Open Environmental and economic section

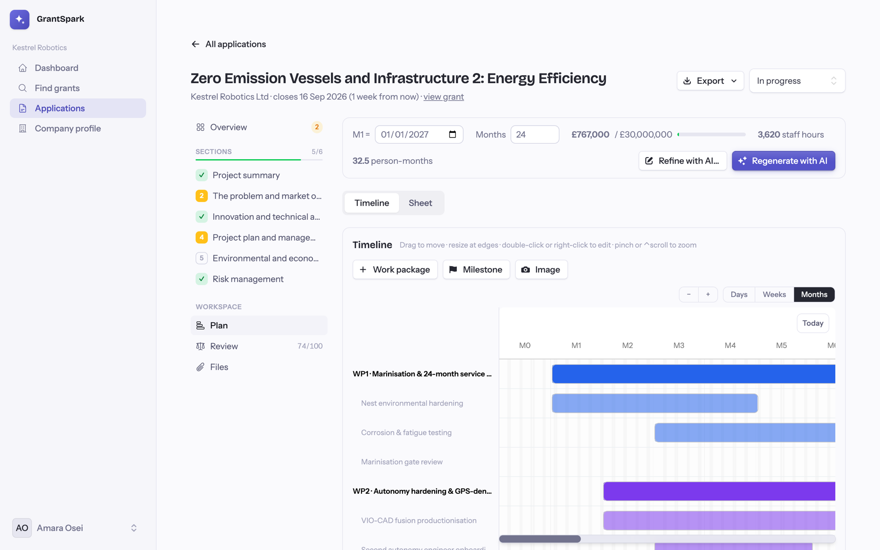click(259, 258)
